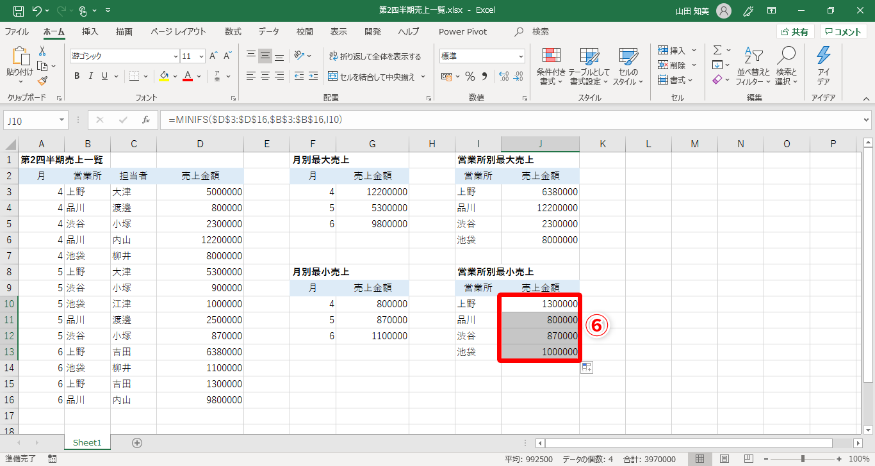
Task: Open 条件付き書式 conditional formatting
Action: [551, 67]
